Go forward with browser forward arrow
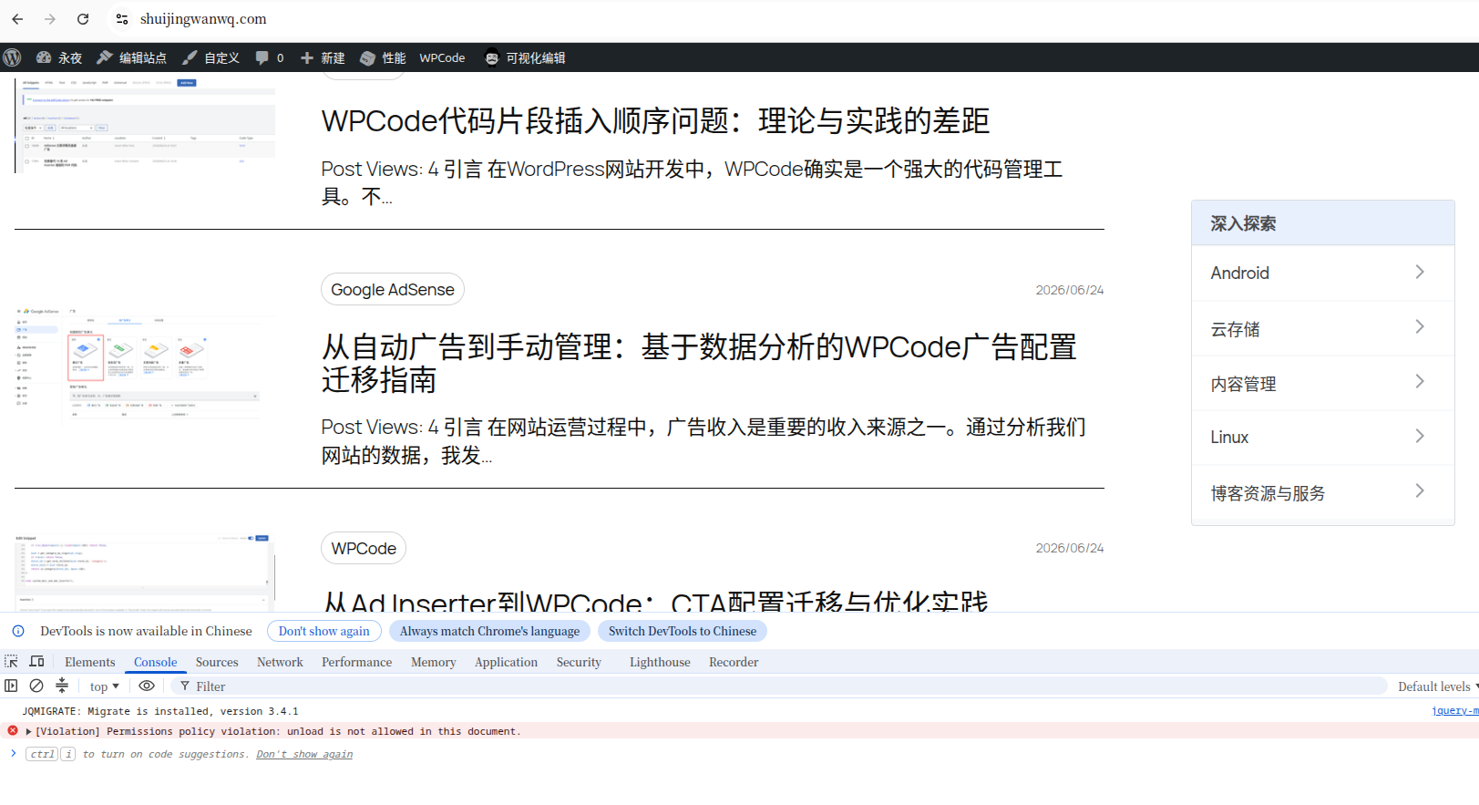This screenshot has width=1479, height=805. click(x=50, y=19)
